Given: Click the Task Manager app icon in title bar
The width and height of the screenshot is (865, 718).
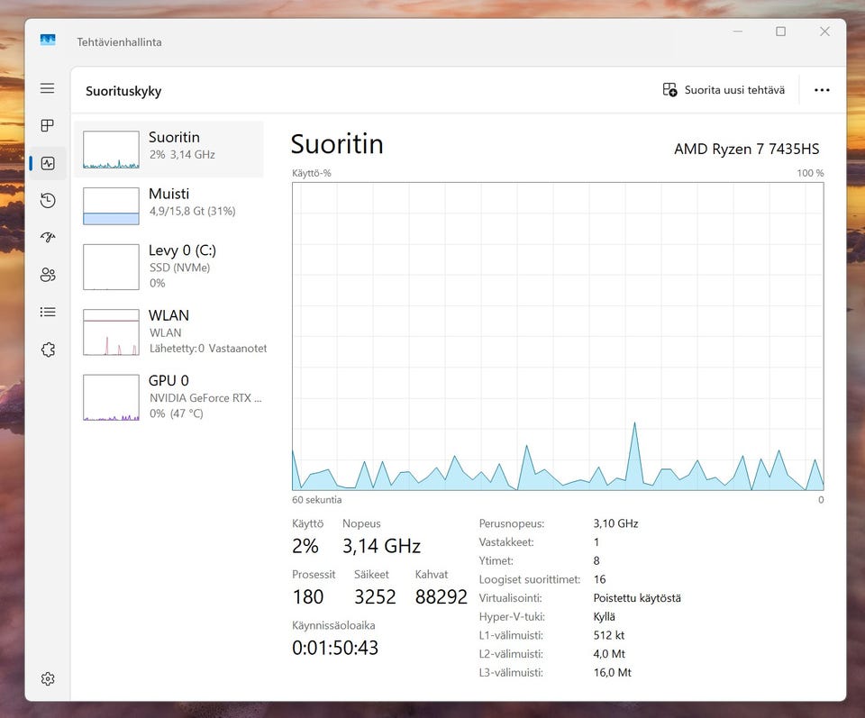Looking at the screenshot, I should (48, 40).
